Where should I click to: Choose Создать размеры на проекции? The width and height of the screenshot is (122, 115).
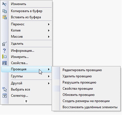click(86, 101)
